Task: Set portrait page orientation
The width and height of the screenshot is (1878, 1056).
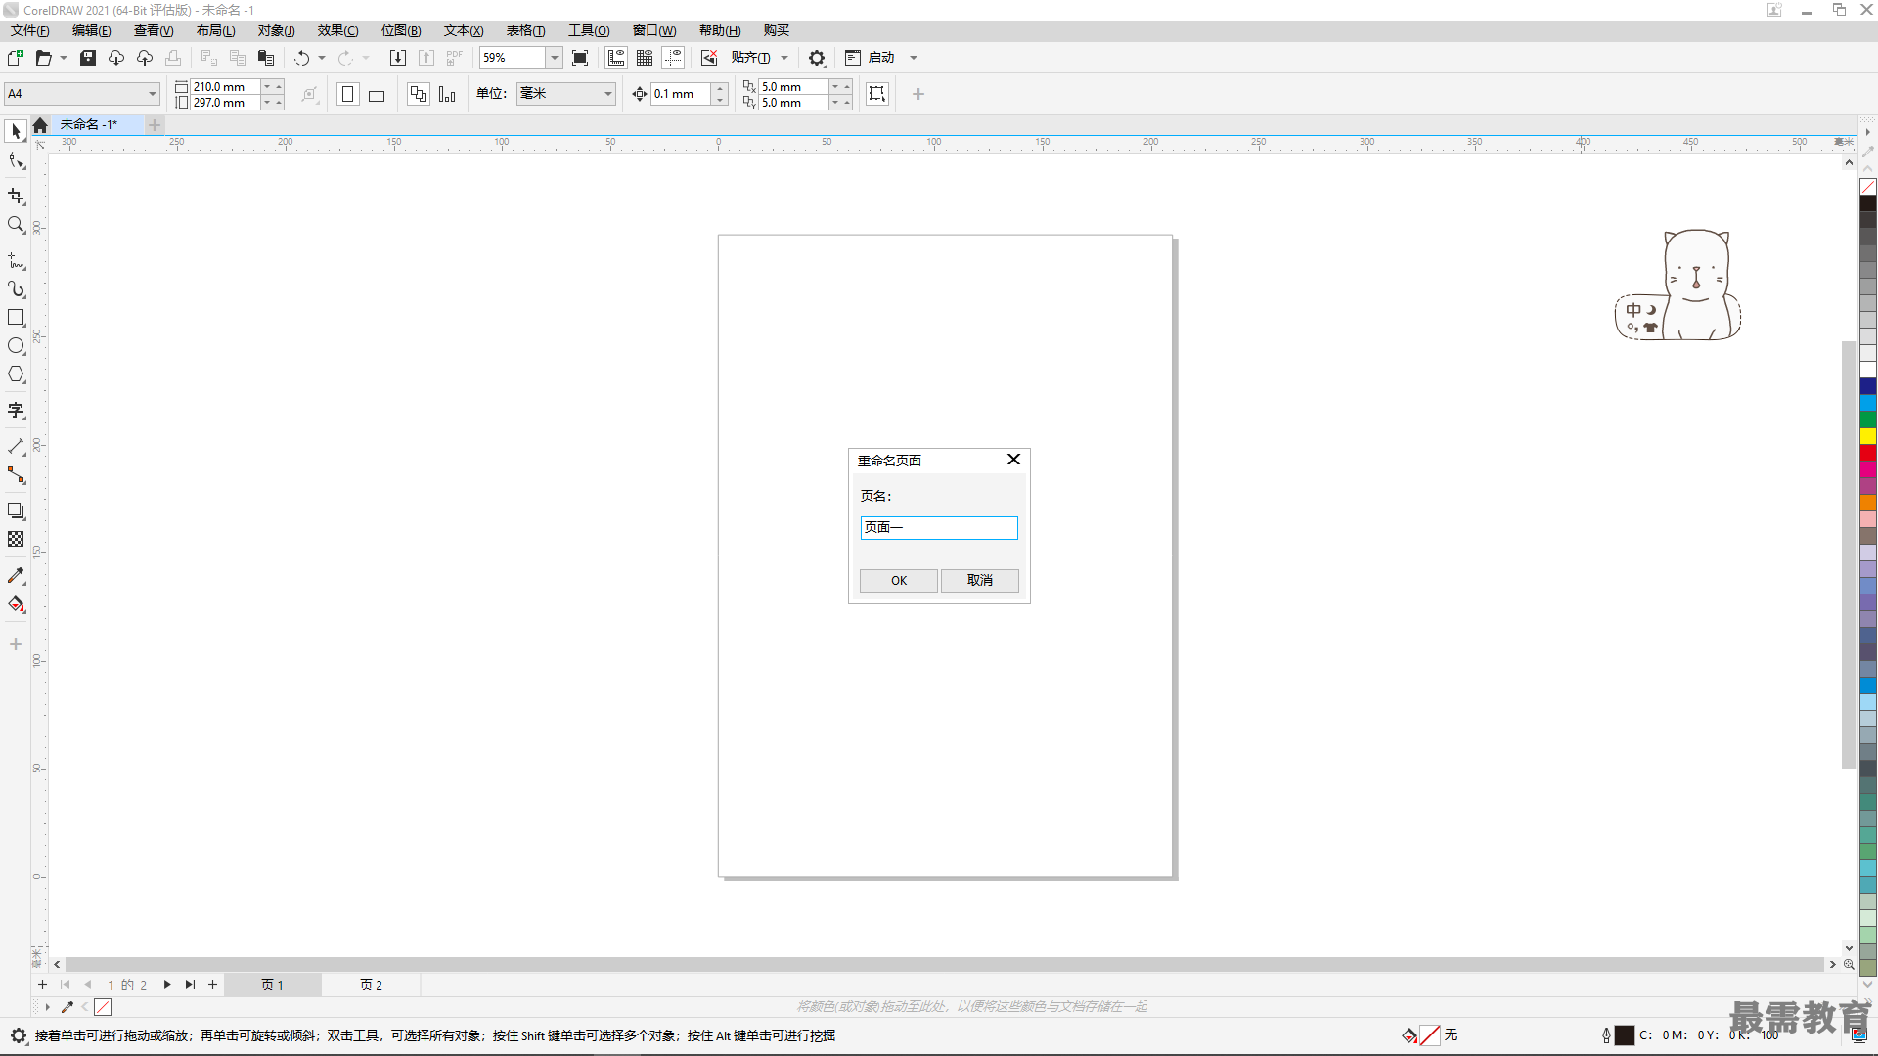Action: [x=347, y=94]
